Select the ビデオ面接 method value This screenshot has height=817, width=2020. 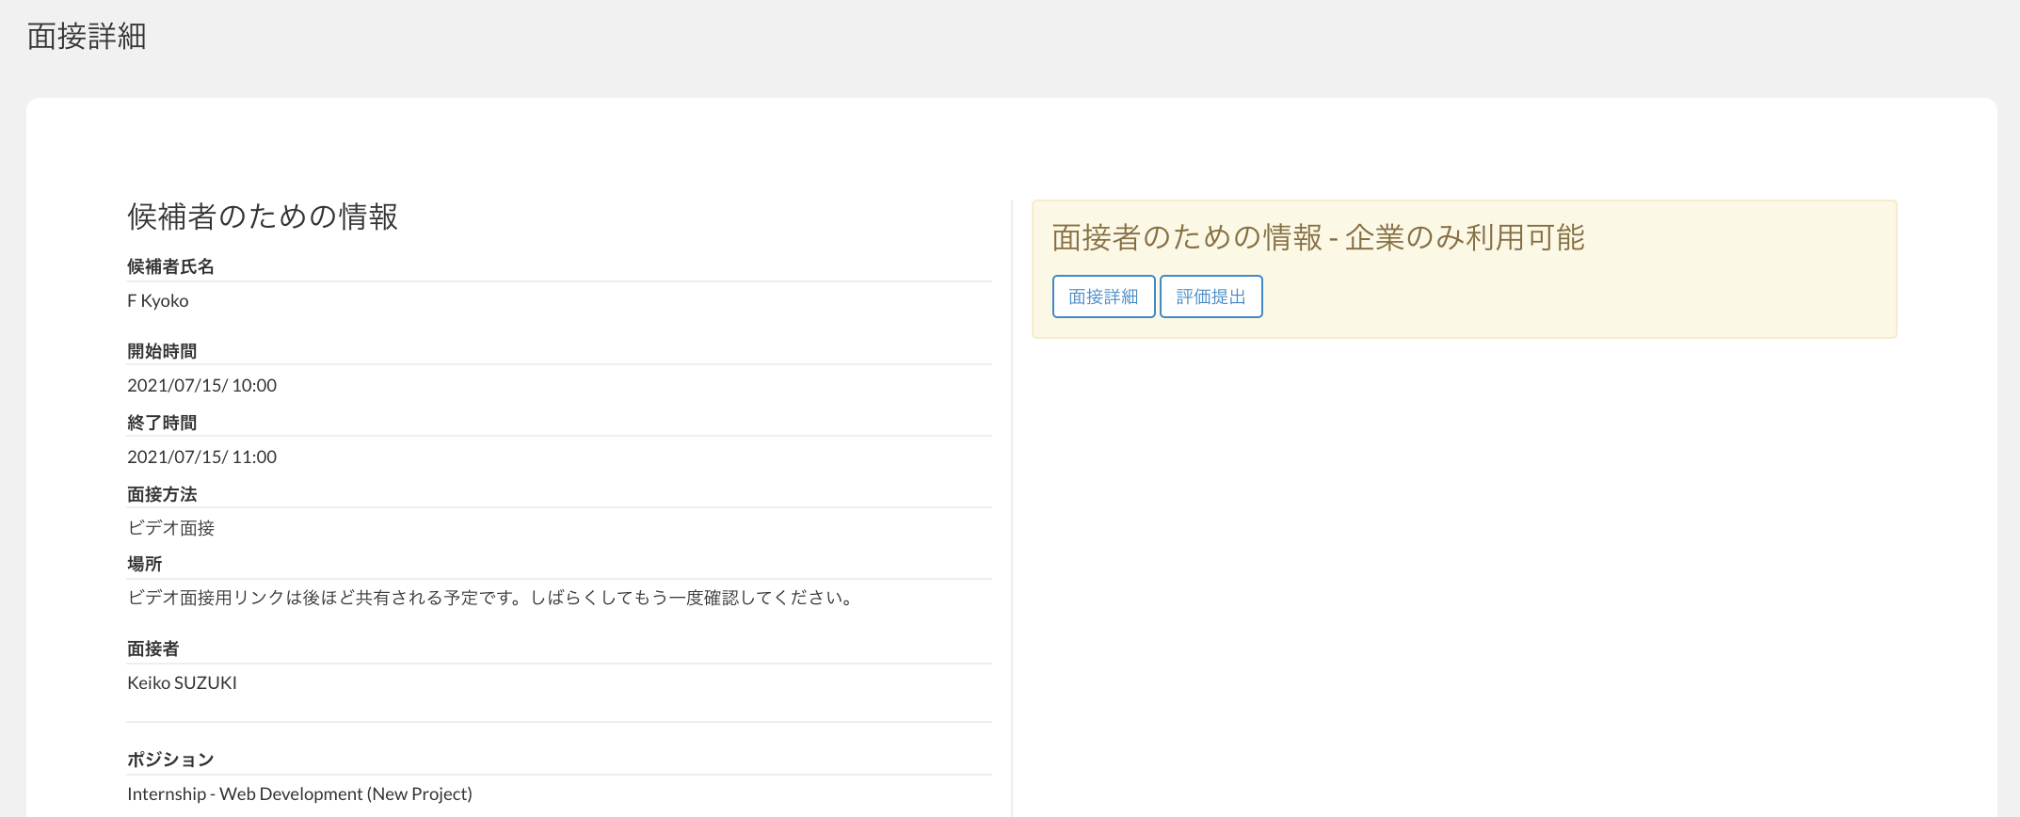tap(170, 529)
